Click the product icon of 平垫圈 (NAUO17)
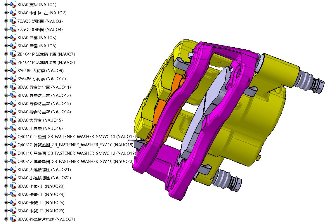 [13, 137]
